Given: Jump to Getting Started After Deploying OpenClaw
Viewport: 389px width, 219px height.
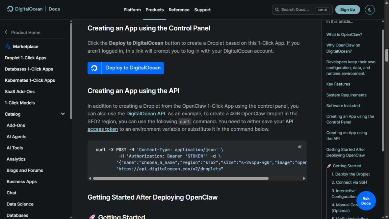Looking at the screenshot, I should (x=346, y=152).
